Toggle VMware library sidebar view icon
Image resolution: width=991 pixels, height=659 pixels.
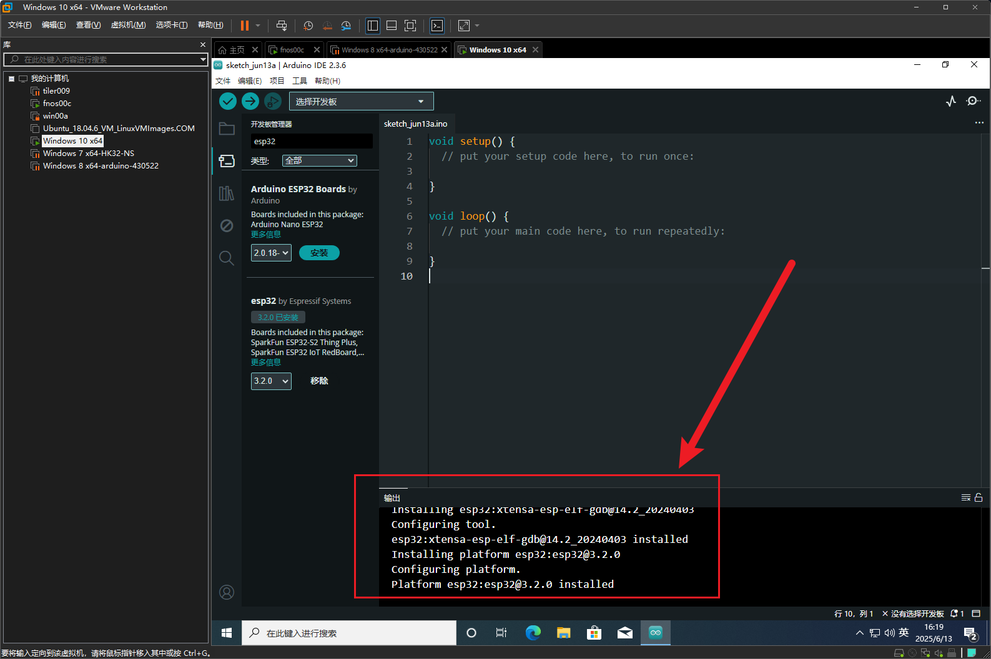[x=373, y=26]
